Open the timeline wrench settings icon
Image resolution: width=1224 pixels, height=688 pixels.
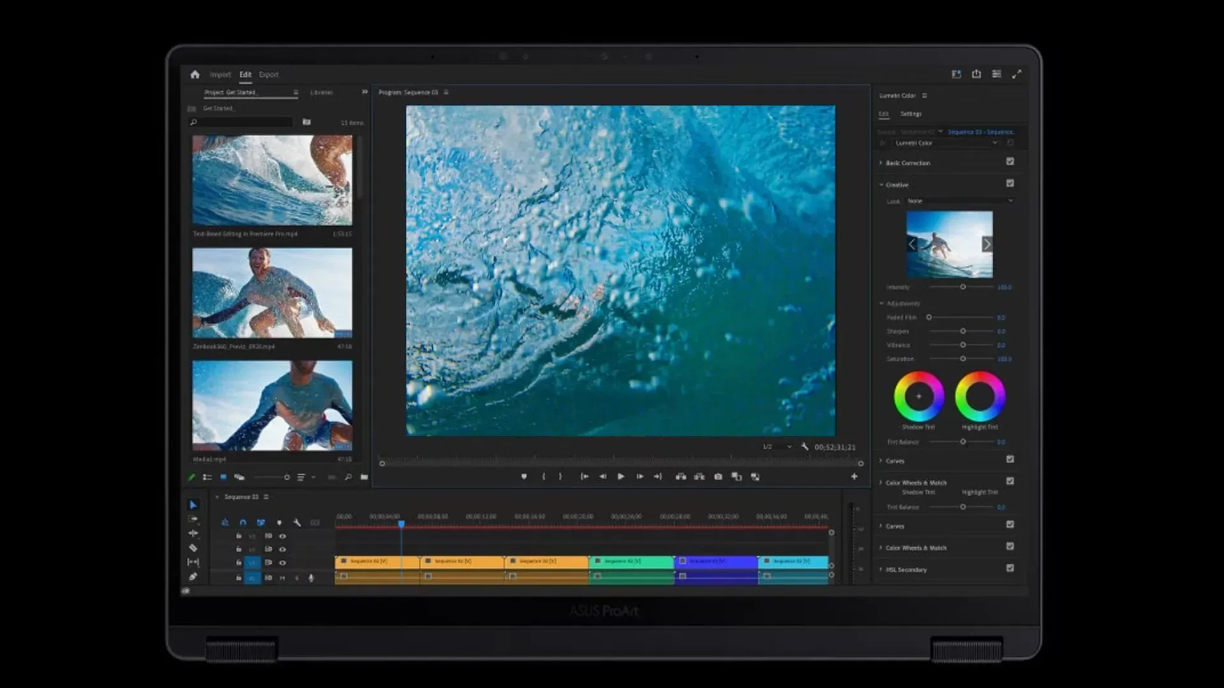coord(298,522)
